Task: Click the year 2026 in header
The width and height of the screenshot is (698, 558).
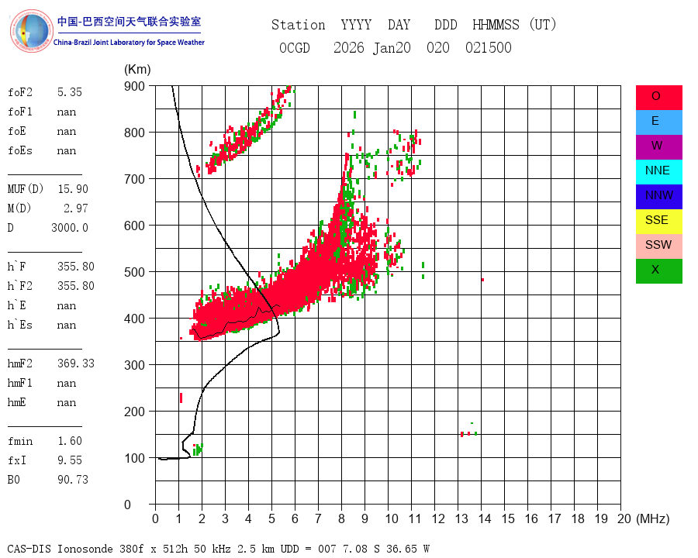Action: tap(348, 47)
